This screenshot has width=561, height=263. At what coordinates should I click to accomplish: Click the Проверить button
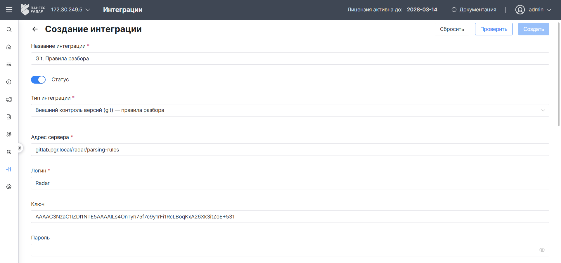494,29
